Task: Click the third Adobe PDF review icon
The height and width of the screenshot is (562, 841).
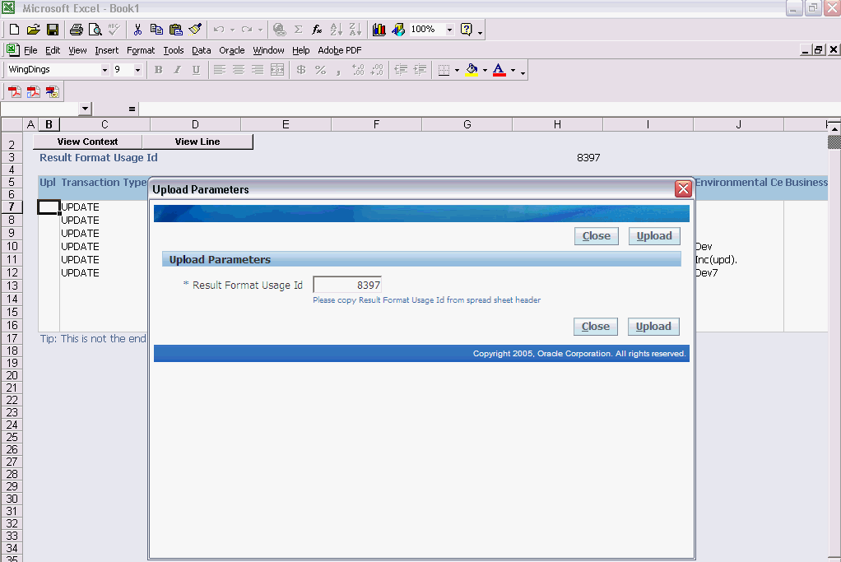Action: [53, 91]
